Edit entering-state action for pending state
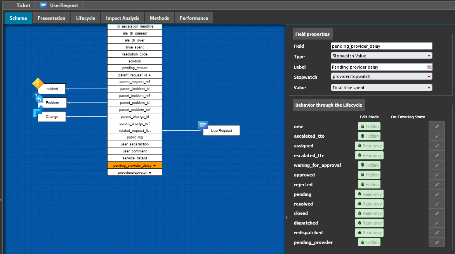 (x=437, y=194)
